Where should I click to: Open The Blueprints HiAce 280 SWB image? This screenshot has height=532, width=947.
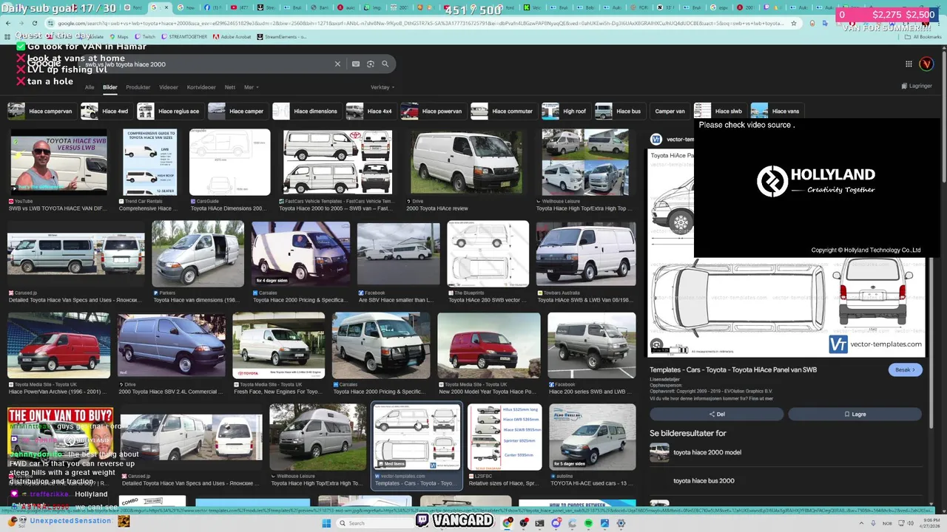pyautogui.click(x=488, y=253)
